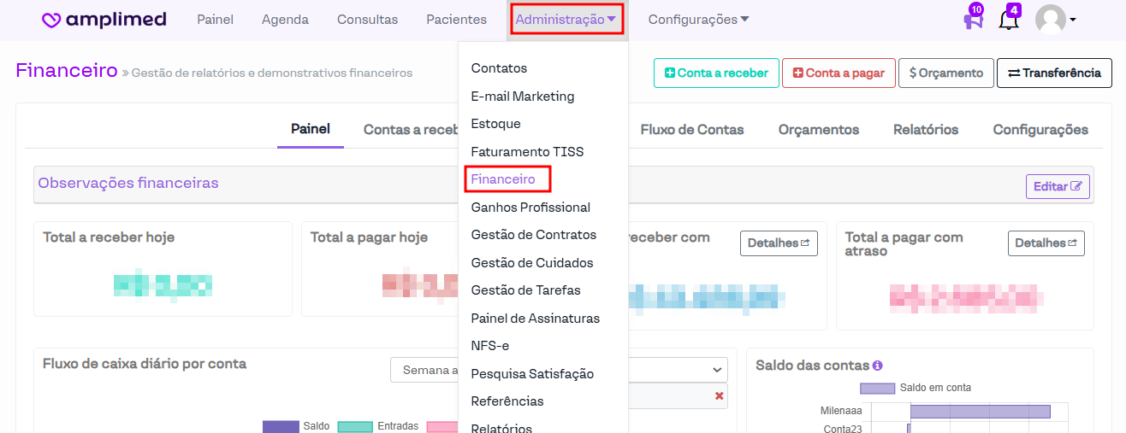Image resolution: width=1126 pixels, height=433 pixels.
Task: Click the Amplimed logo
Action: tap(104, 20)
